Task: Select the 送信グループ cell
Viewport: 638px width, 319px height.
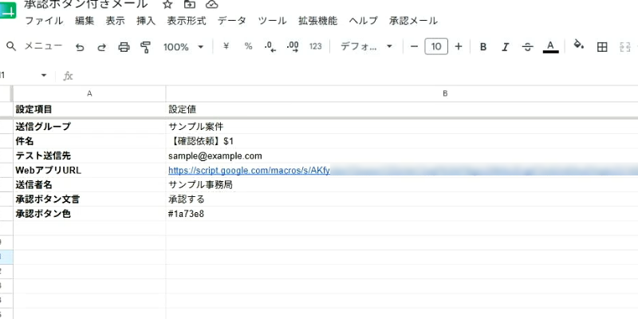Action: pyautogui.click(x=89, y=127)
